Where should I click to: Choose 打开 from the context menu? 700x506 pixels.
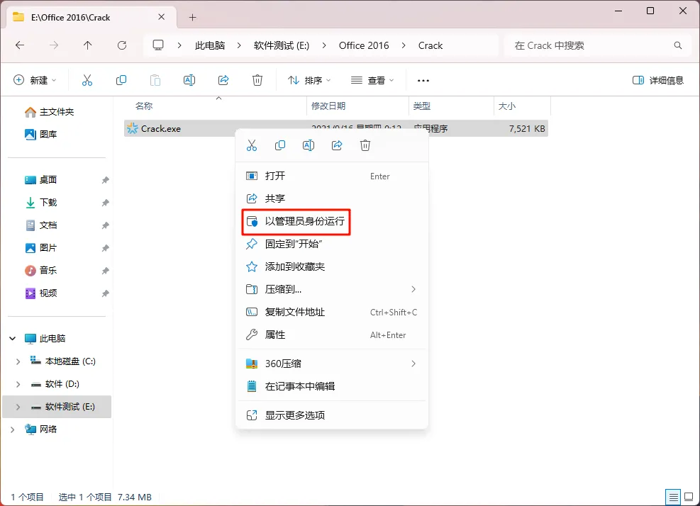pyautogui.click(x=332, y=176)
